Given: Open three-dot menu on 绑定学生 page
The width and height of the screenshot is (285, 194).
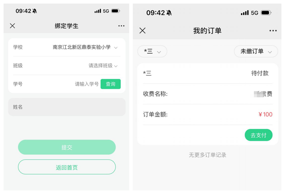Looking at the screenshot, I should pyautogui.click(x=121, y=26).
